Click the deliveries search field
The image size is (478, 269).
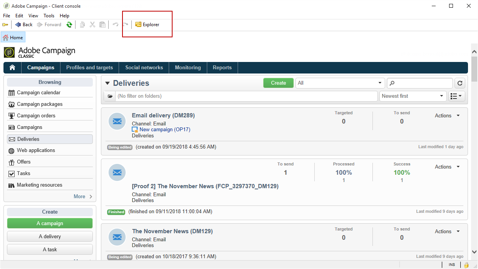click(x=420, y=83)
